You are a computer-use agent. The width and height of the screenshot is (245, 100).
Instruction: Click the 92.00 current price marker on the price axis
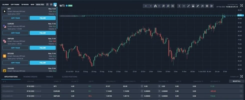240,15
